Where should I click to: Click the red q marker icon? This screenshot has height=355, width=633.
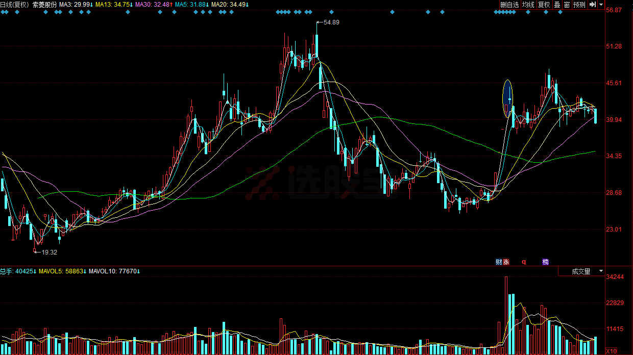523,262
